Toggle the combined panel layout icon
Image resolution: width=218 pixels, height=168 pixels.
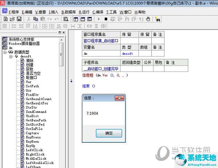click(89, 19)
